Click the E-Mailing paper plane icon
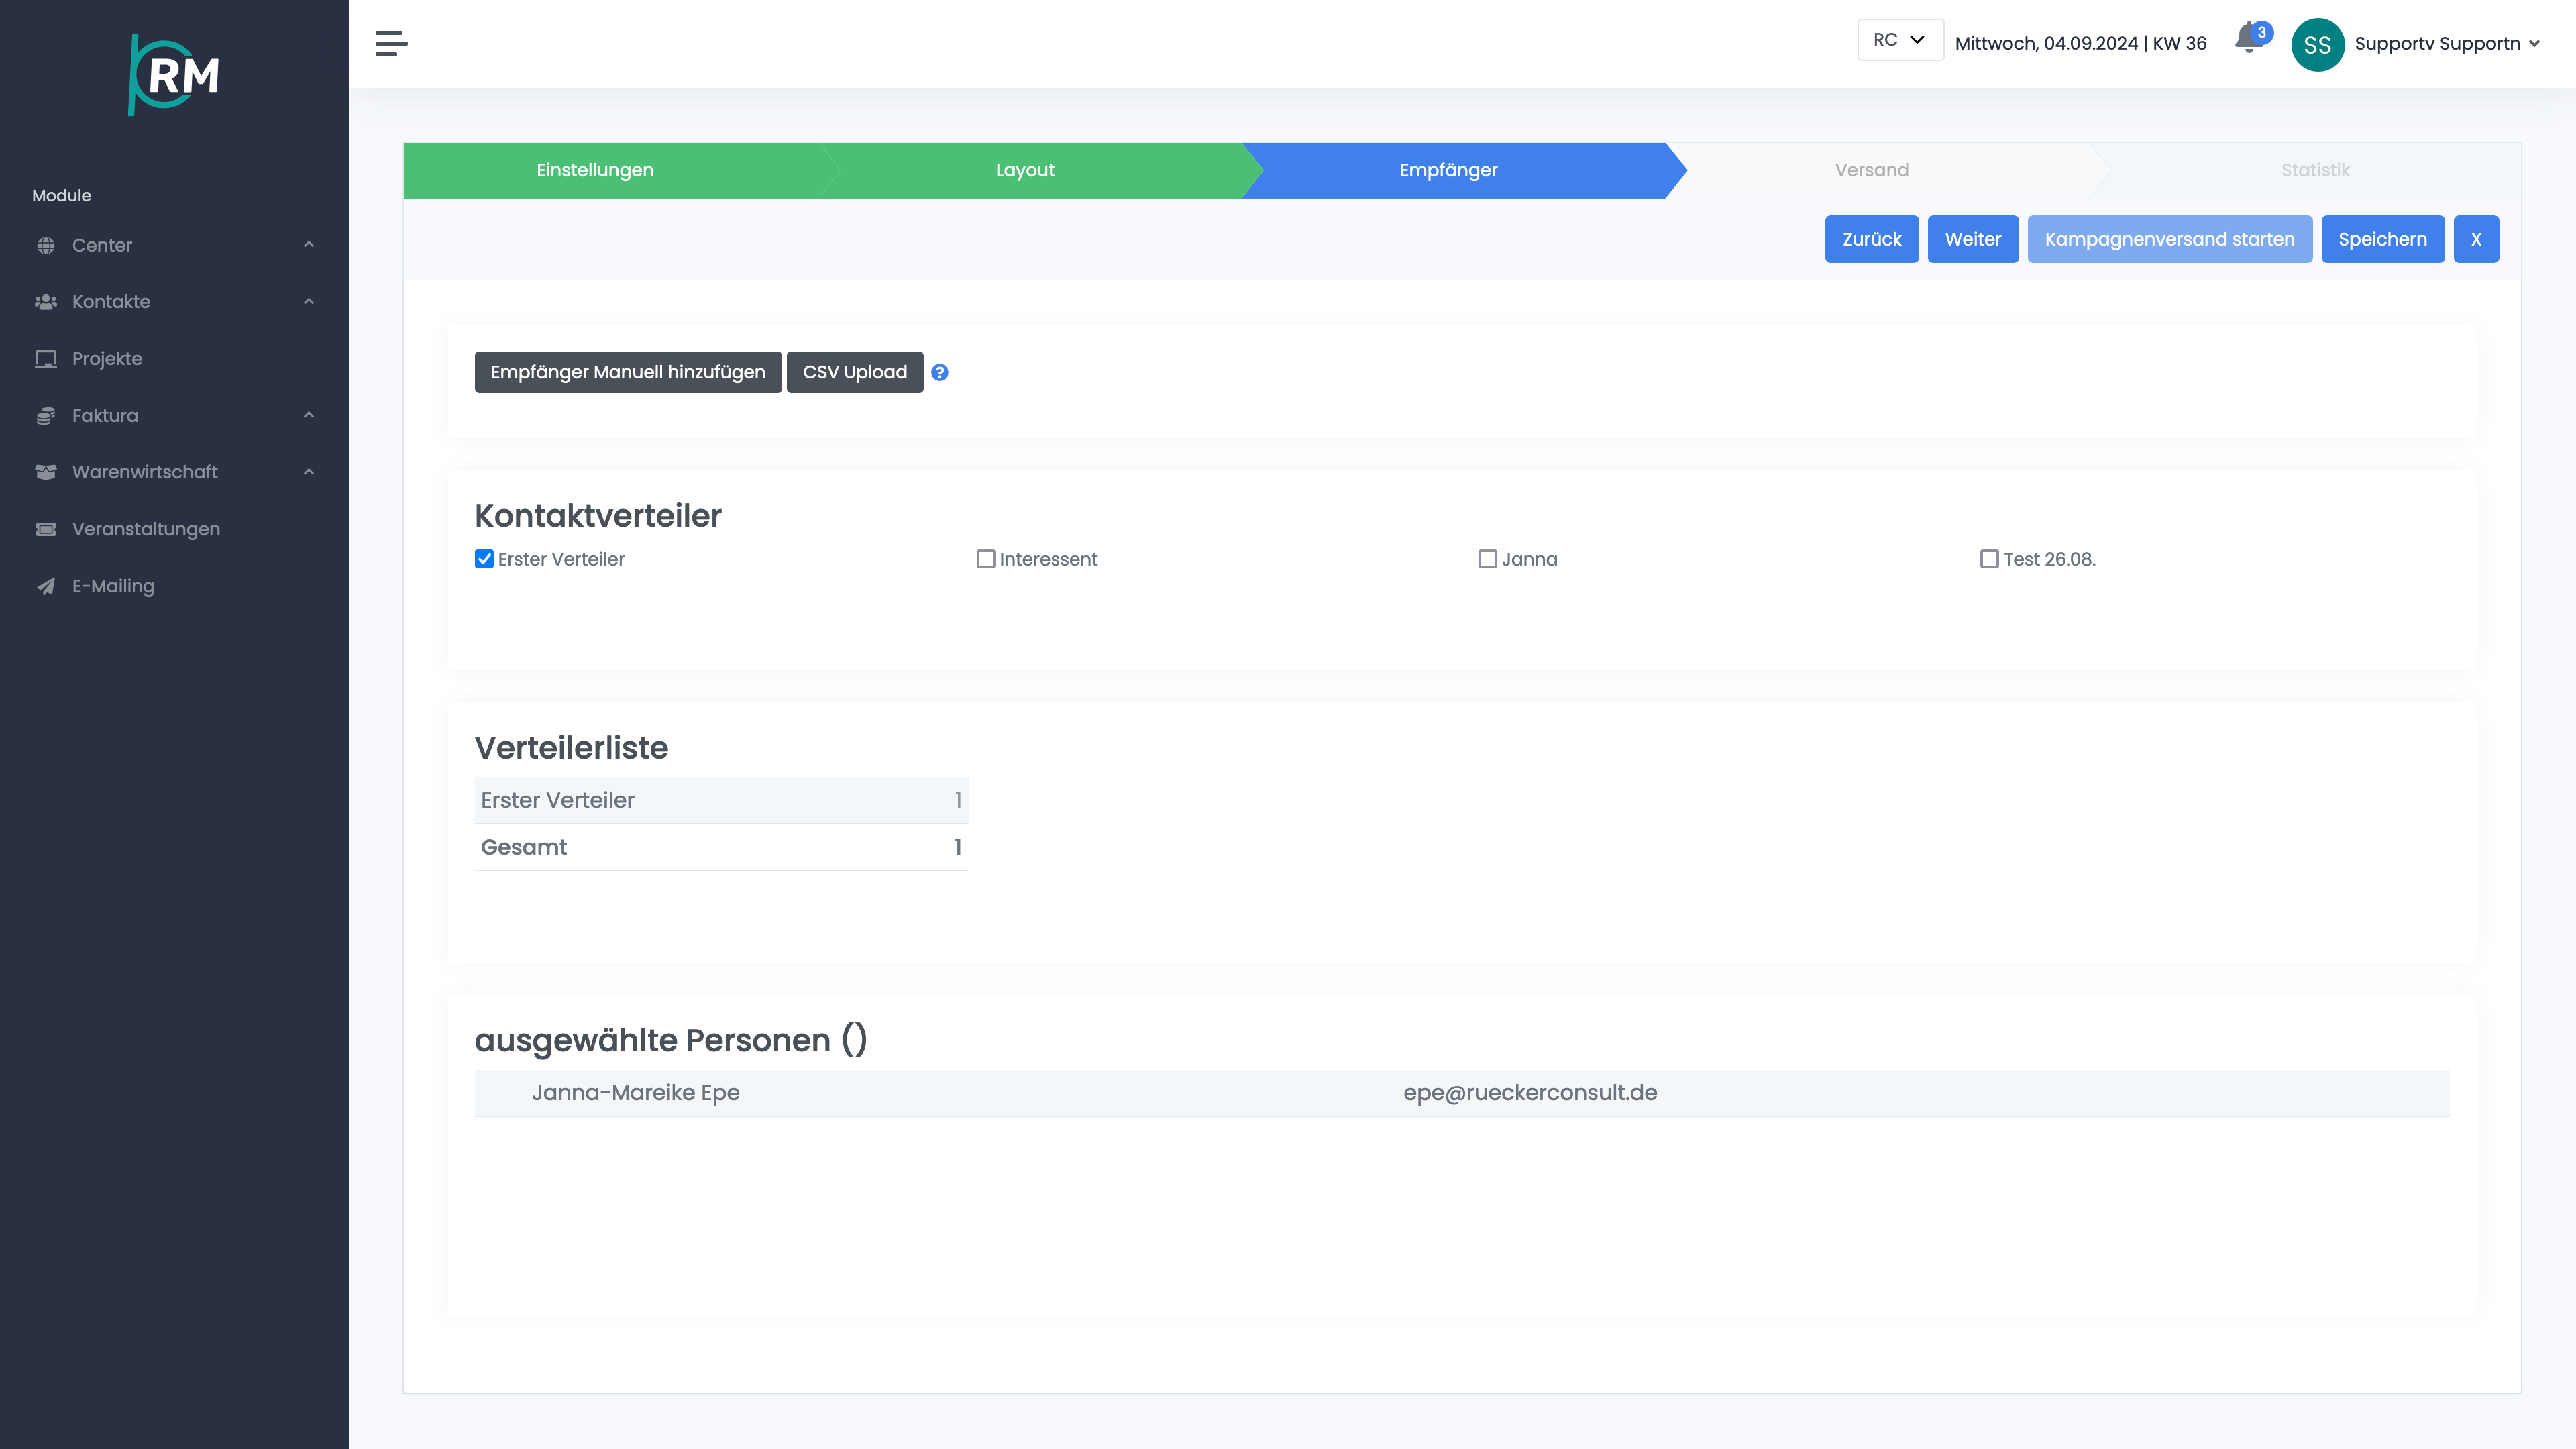This screenshot has height=1449, width=2576. click(46, 586)
